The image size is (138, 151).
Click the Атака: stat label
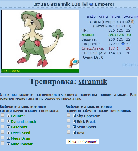click(x=88, y=35)
